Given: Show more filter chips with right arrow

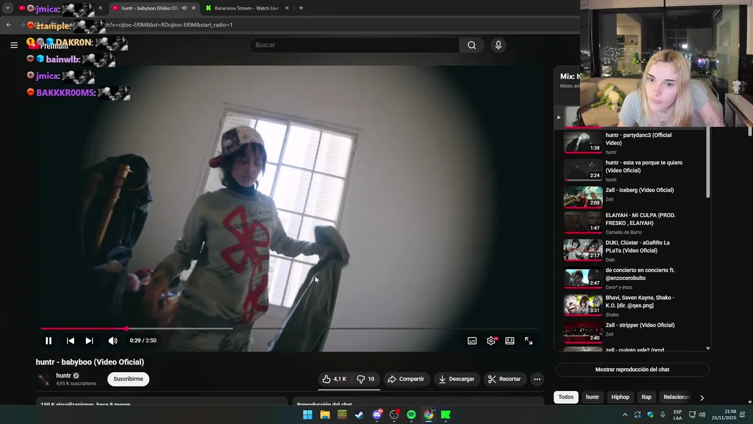Looking at the screenshot, I should pyautogui.click(x=702, y=397).
